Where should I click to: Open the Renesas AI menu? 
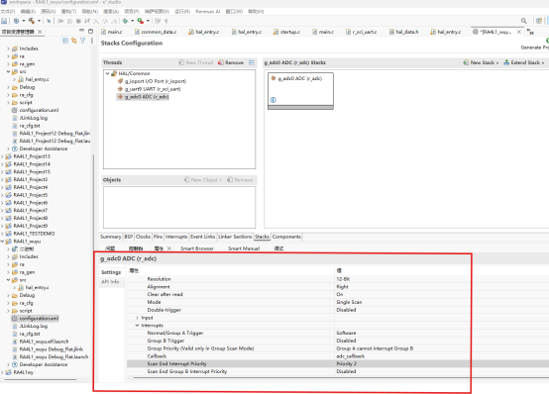(208, 12)
